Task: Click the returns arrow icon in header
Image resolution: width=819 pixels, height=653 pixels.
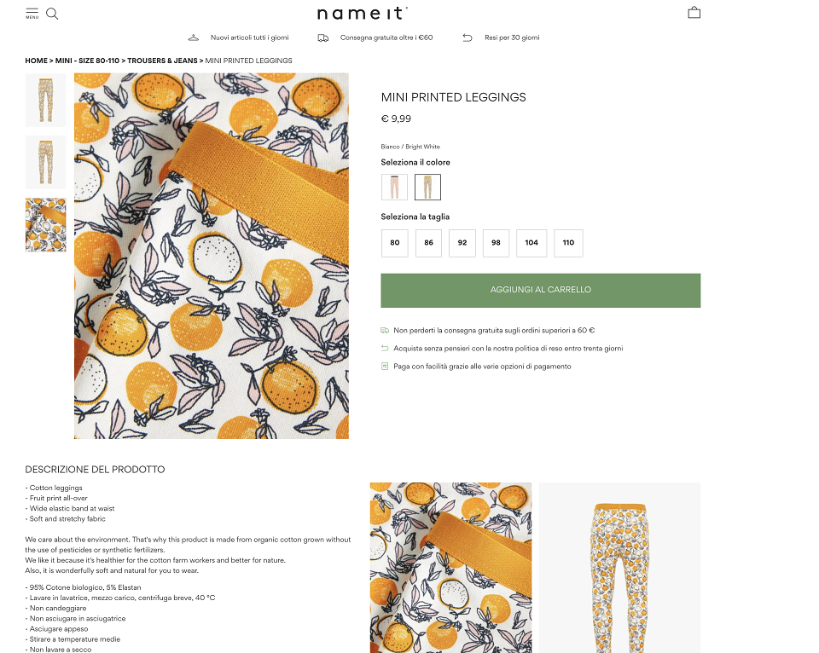Action: (468, 38)
